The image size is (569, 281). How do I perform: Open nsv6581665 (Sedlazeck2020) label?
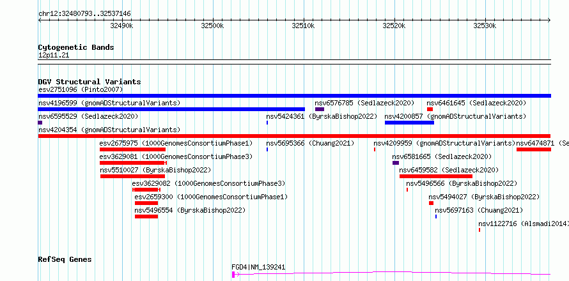pyautogui.click(x=442, y=156)
